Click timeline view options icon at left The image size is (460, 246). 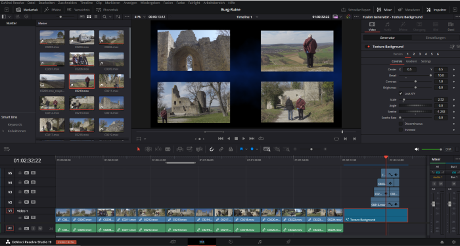point(7,149)
